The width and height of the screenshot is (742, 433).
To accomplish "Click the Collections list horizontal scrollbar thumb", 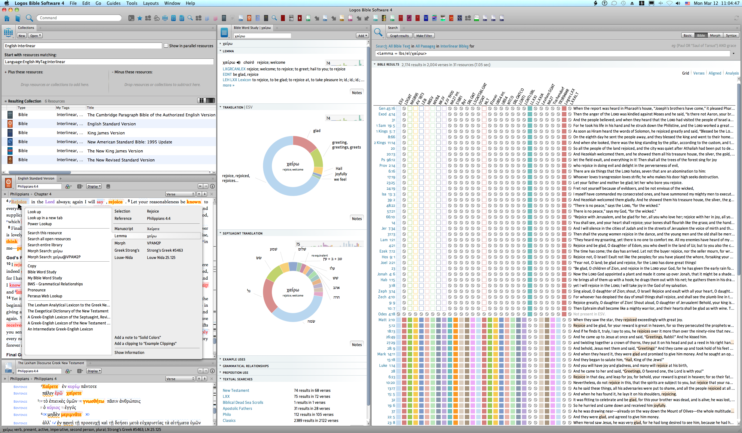I will [40, 173].
